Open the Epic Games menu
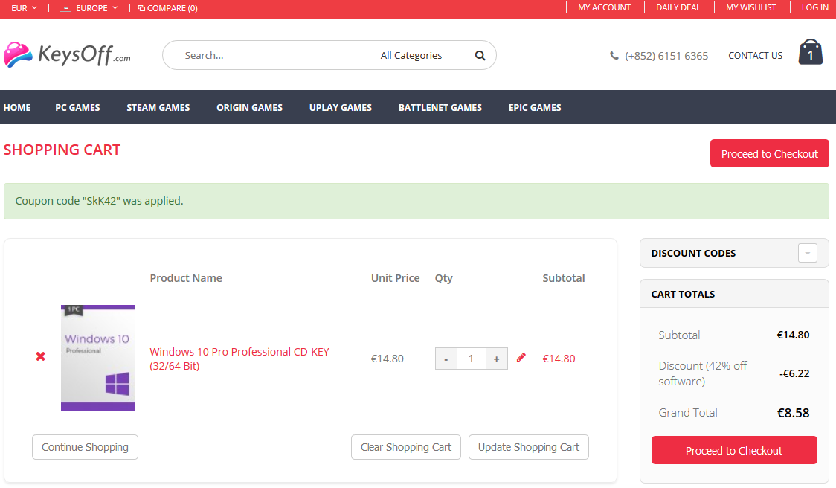Screen dimensions: 836x488 (x=535, y=107)
